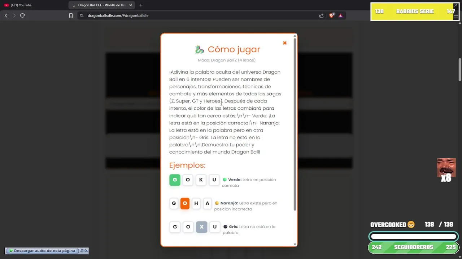Open the share page icon
462x259 pixels.
[x=321, y=15]
